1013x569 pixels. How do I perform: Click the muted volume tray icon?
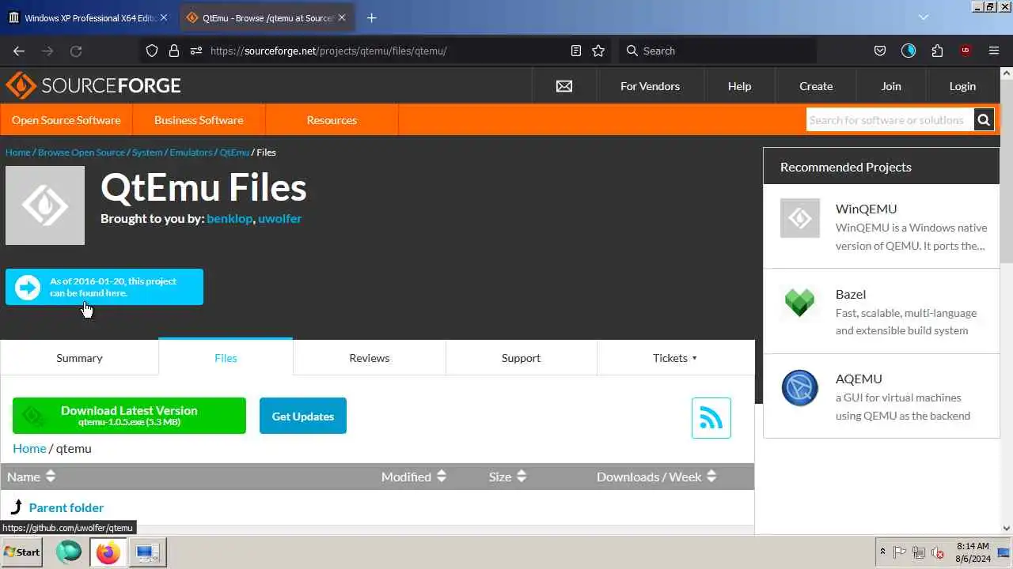[938, 552]
